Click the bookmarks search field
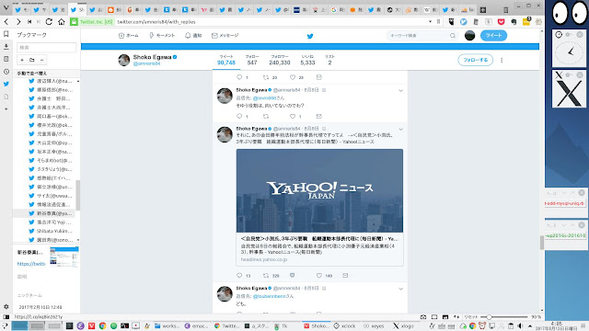This screenshot has width=589, height=331. tap(46, 47)
